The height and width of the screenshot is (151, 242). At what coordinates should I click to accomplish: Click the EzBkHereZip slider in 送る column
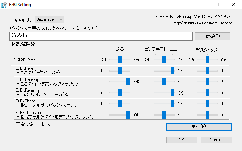pyautogui.click(x=120, y=81)
